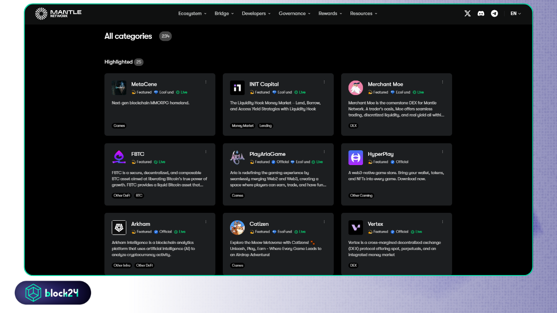Click the Games tag on Catizen

point(238,266)
